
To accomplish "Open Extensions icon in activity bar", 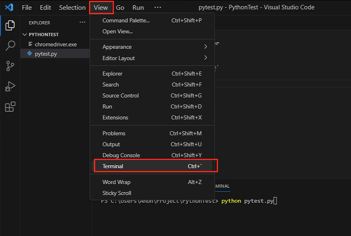I will [10, 107].
